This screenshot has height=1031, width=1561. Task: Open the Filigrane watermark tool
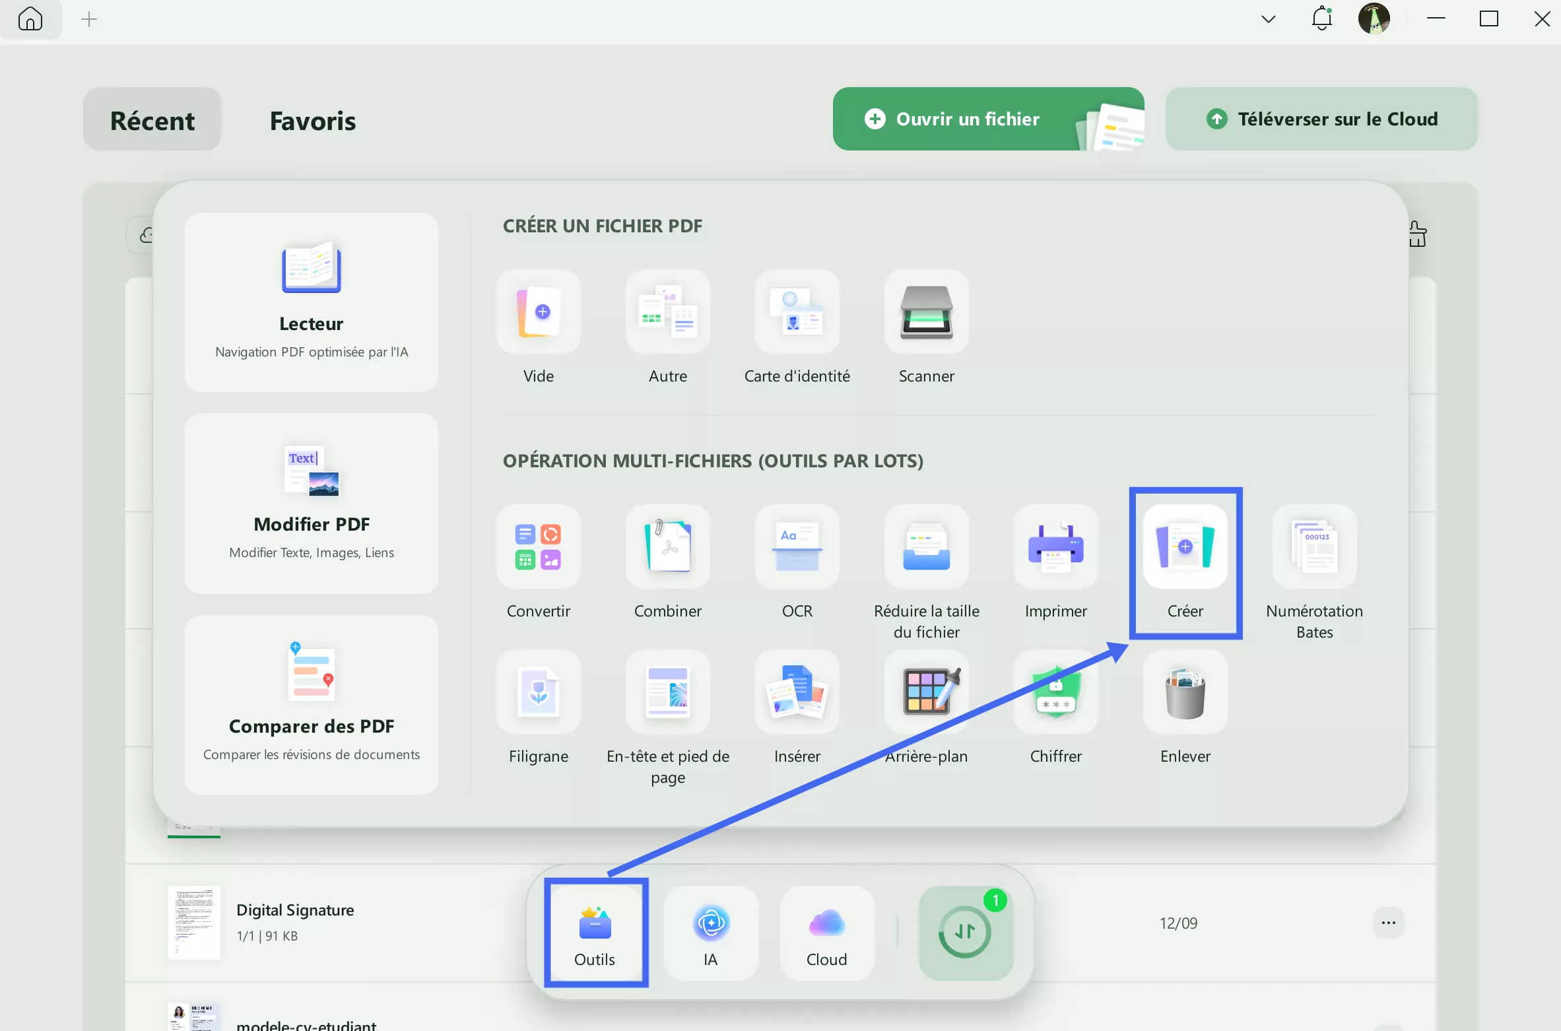pos(538,692)
